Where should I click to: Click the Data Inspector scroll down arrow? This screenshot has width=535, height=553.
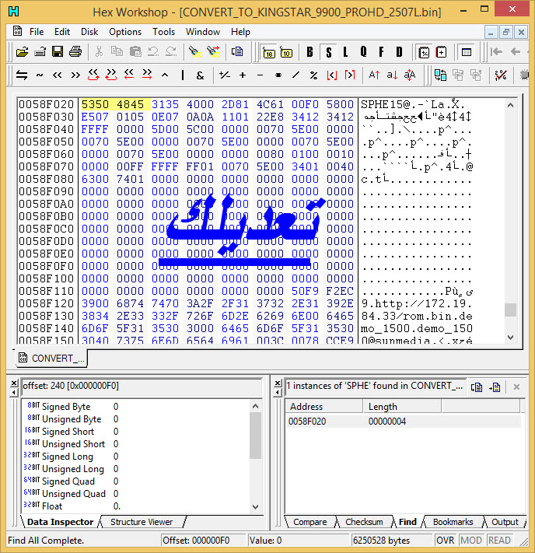click(x=256, y=507)
